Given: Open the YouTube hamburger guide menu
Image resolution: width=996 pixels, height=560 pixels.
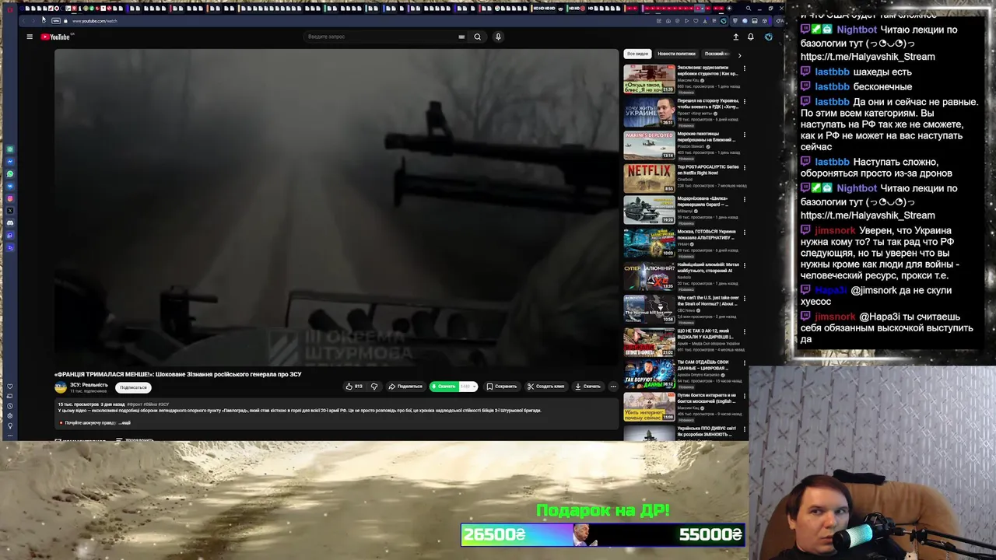Looking at the screenshot, I should [30, 37].
